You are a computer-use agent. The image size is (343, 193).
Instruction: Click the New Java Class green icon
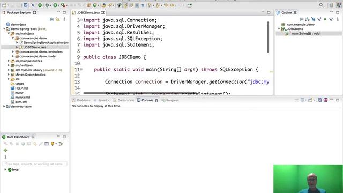[x=95, y=5]
